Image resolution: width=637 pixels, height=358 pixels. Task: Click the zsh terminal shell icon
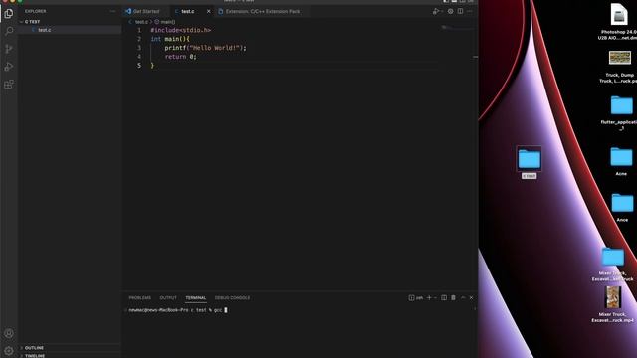(416, 298)
